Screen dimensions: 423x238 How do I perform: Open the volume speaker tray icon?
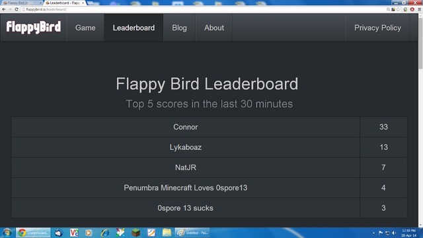tap(394, 233)
